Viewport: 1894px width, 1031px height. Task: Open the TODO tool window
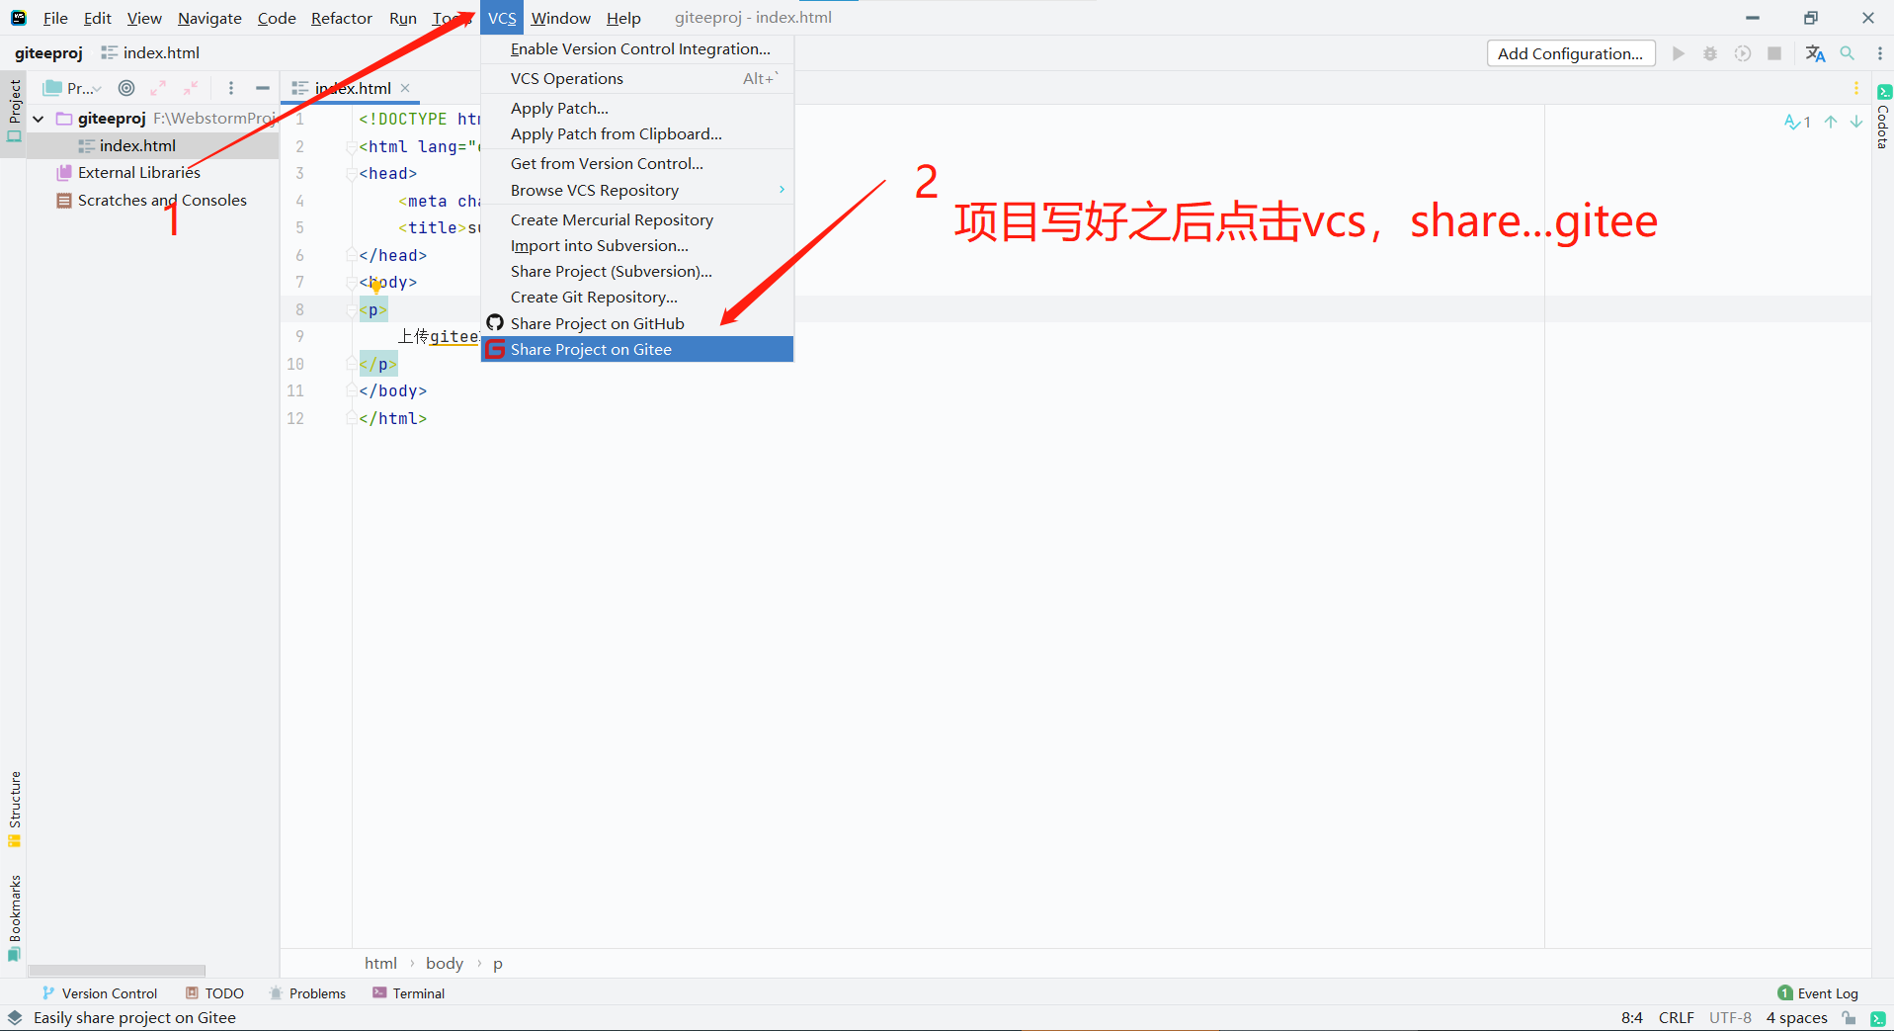coord(214,993)
